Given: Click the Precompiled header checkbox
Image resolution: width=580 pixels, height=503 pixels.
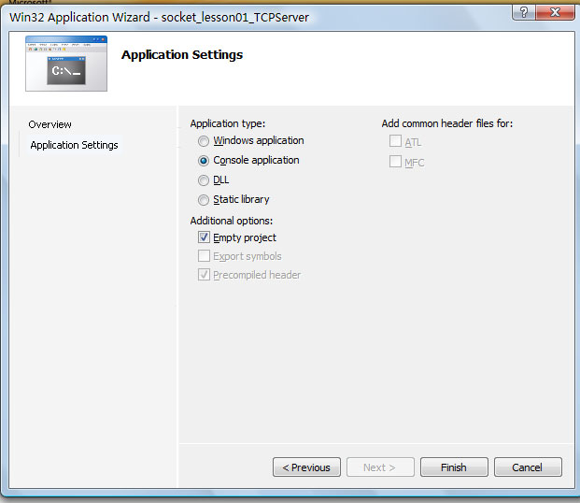Looking at the screenshot, I should click(204, 275).
